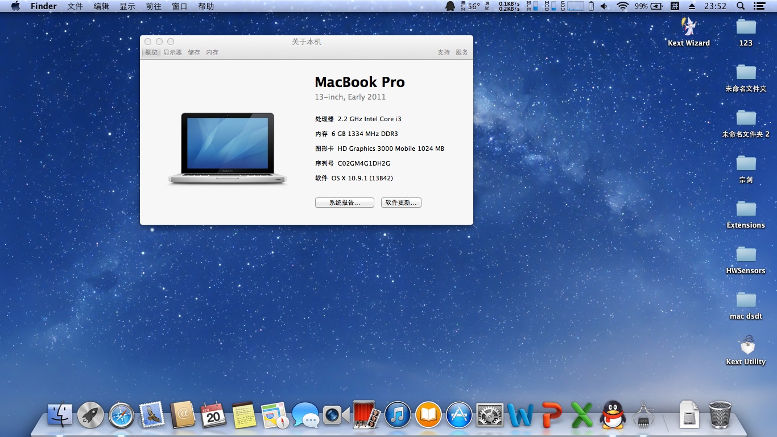Launch FaceTime camera icon in Dock

coord(337,415)
